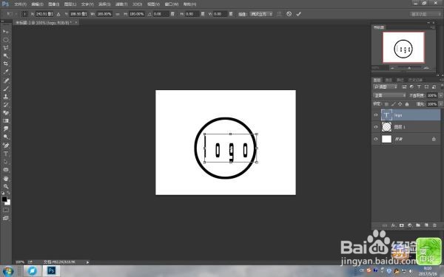Change screen mode icon
This screenshot has width=444, height=277.
click(x=6, y=218)
